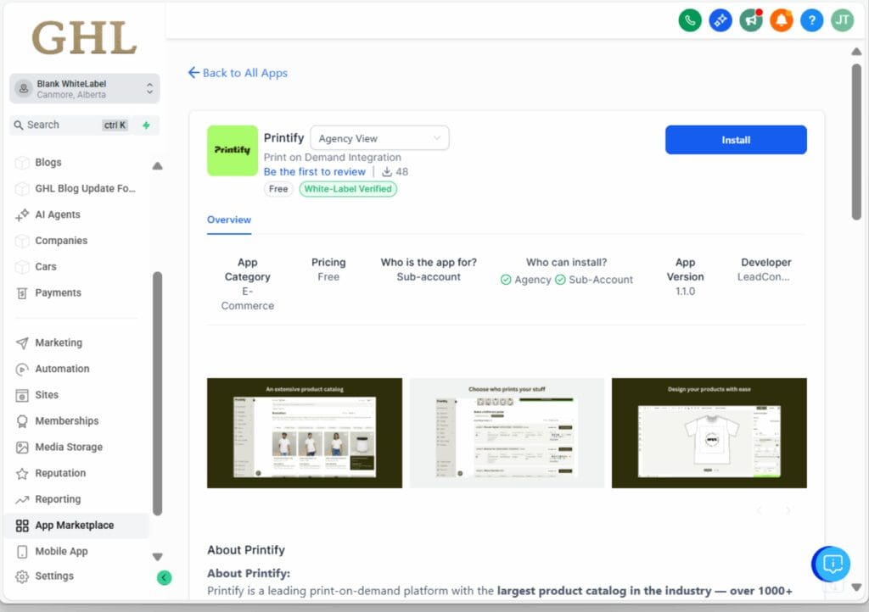Screen dimensions: 869x612
Task: Click the green phone dialer icon
Action: (690, 19)
